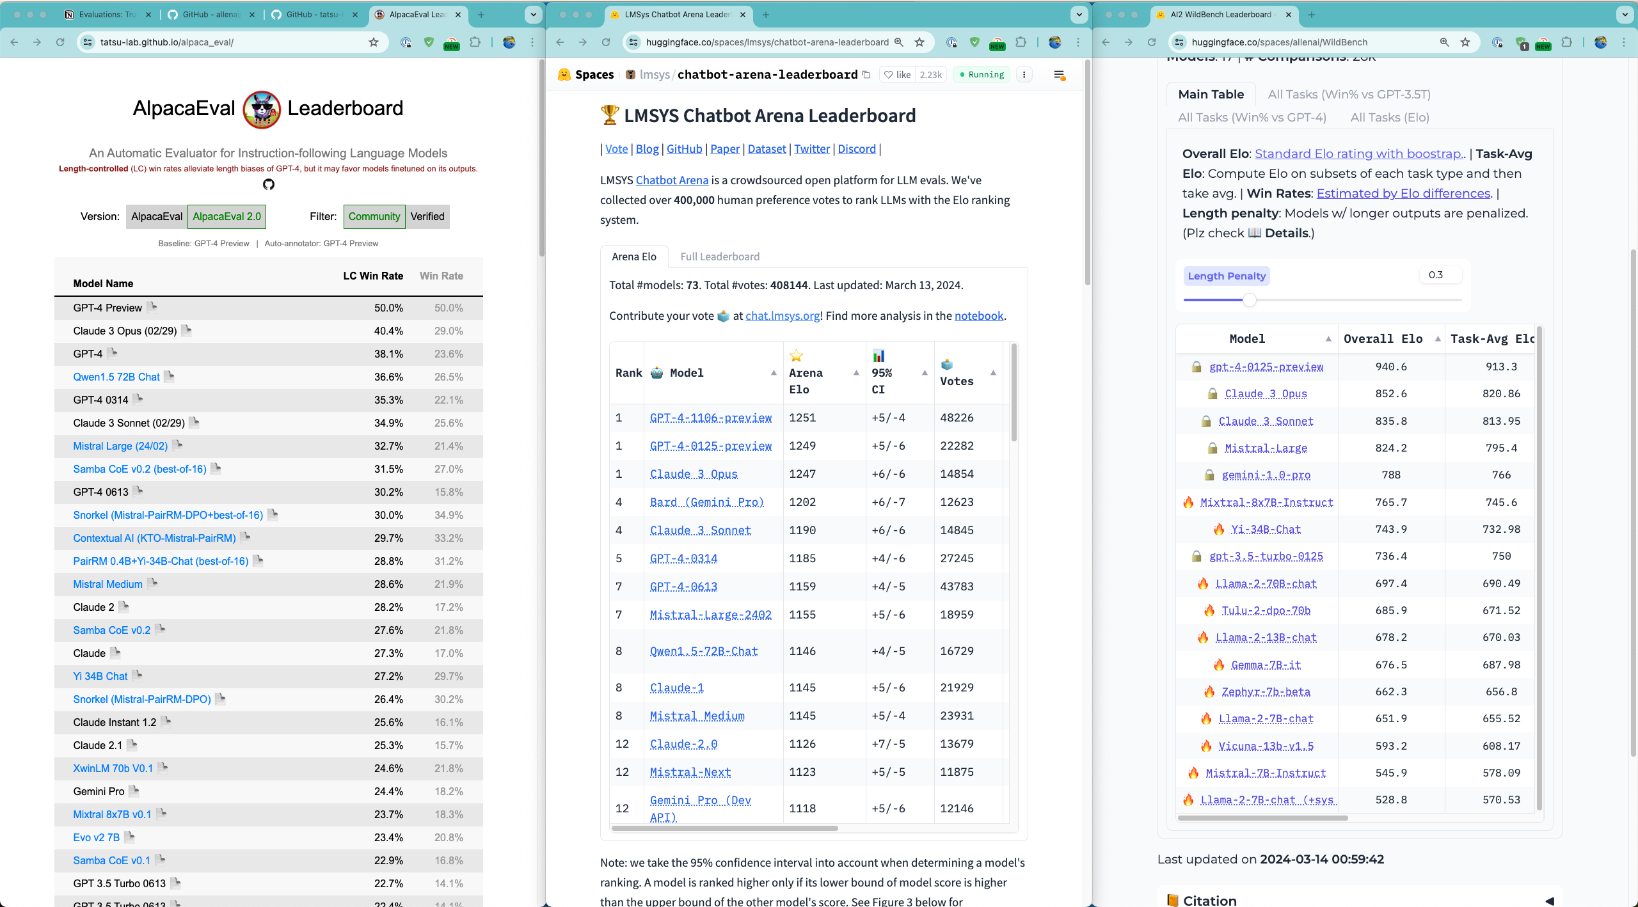Click shield extension icon in Chatbot Arena window
This screenshot has width=1638, height=907.
pyautogui.click(x=974, y=42)
